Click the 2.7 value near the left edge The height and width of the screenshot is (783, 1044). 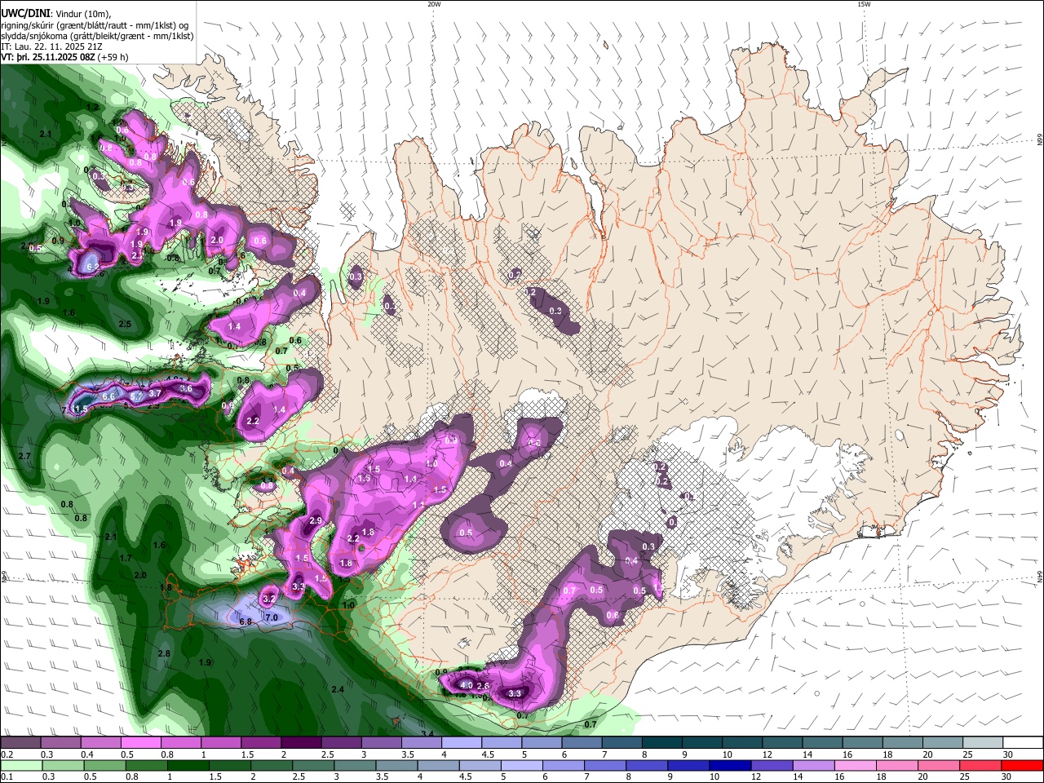pos(24,456)
